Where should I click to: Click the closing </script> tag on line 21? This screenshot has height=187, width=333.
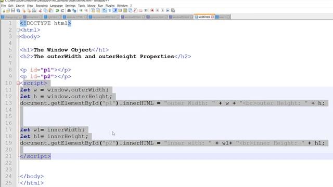coord(35,156)
